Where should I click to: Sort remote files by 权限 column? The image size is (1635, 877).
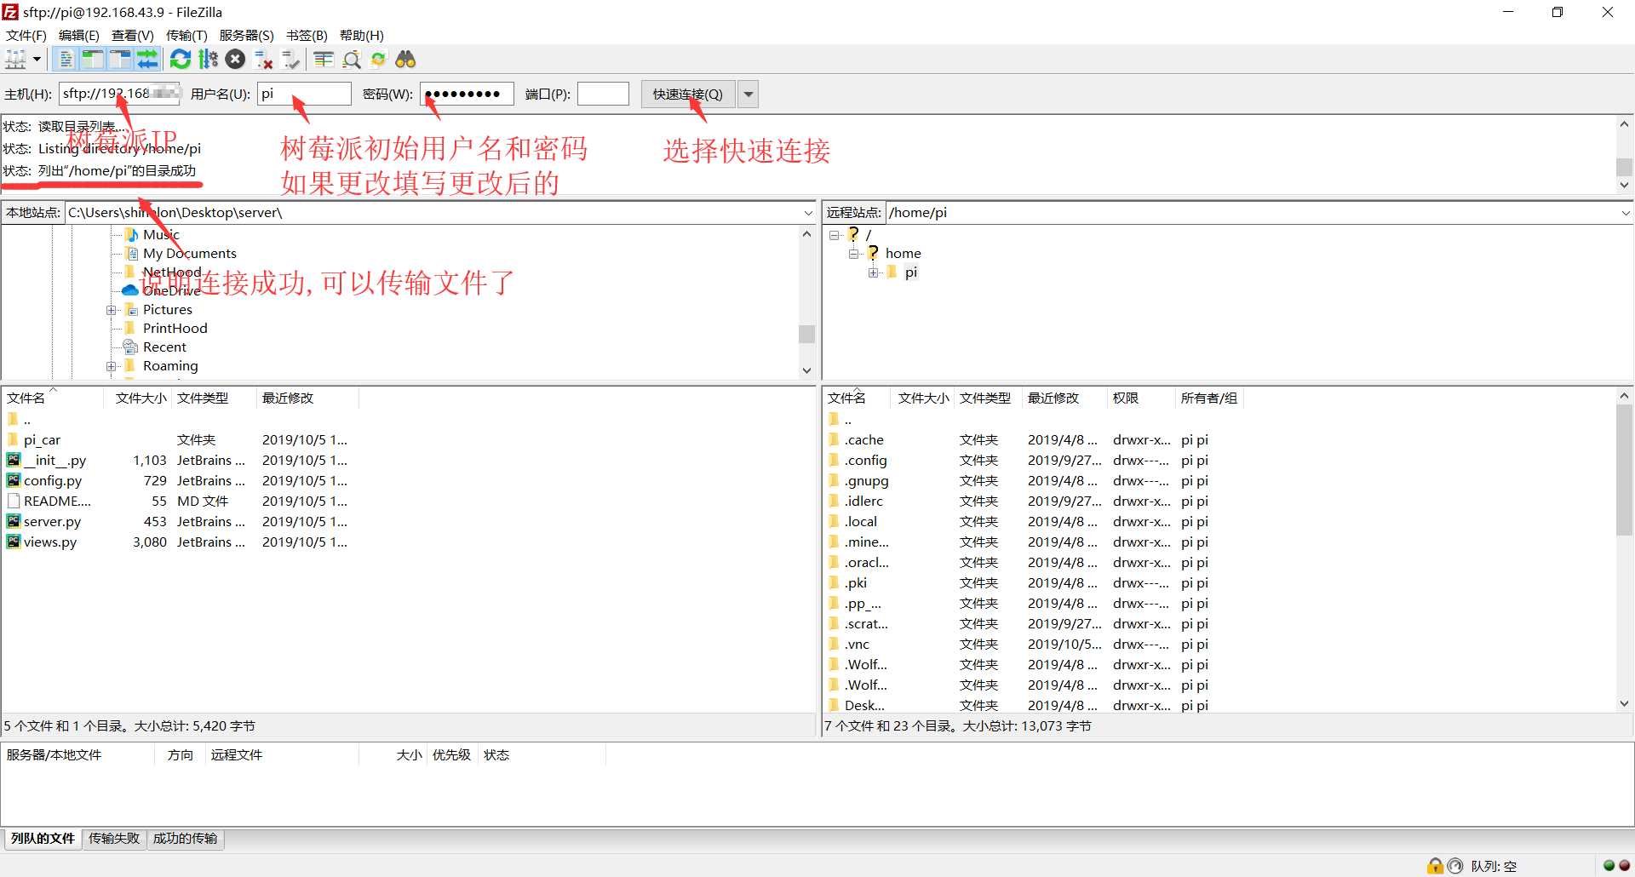pos(1126,398)
